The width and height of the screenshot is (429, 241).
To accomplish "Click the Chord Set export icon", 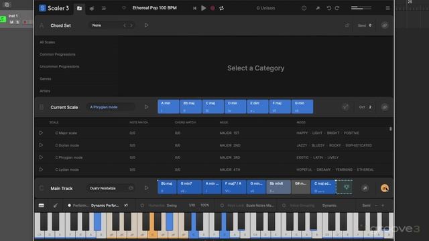I will click(347, 25).
